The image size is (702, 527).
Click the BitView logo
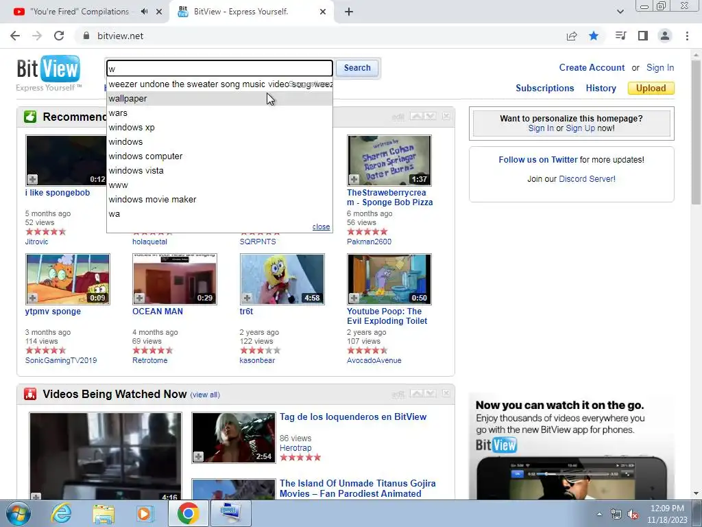click(x=49, y=69)
